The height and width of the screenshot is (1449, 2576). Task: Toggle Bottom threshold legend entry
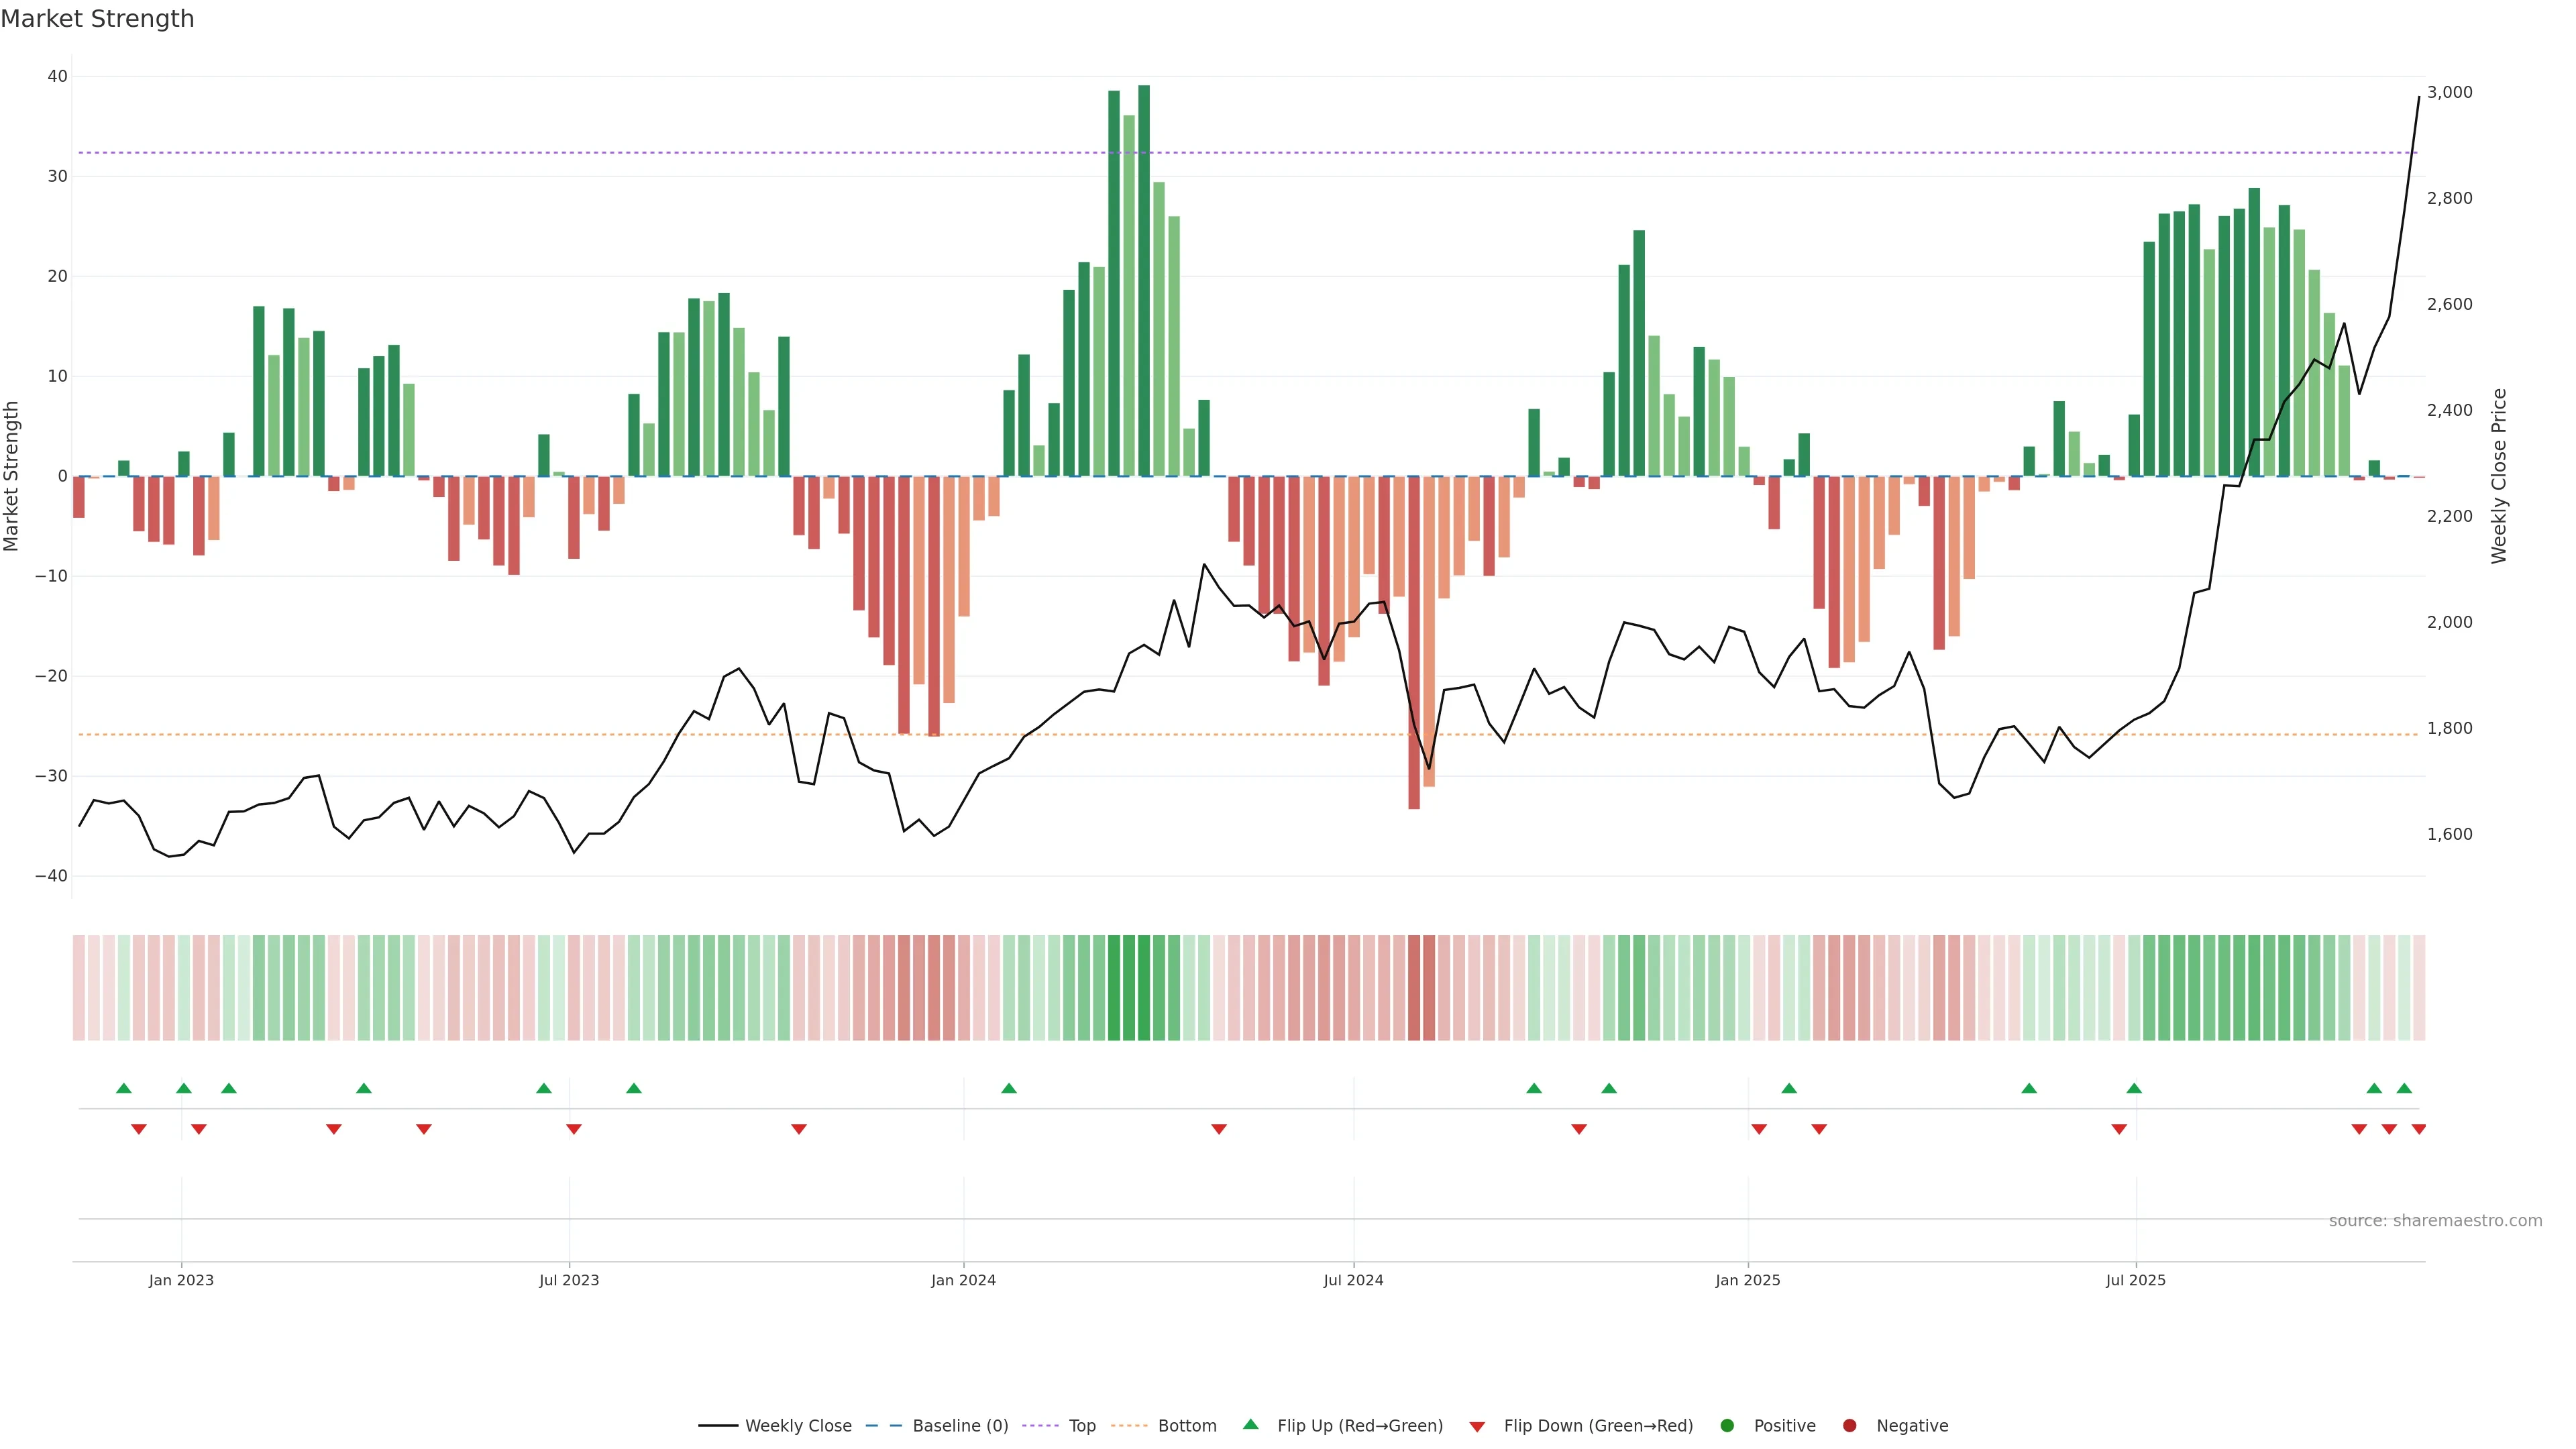1186,1426
